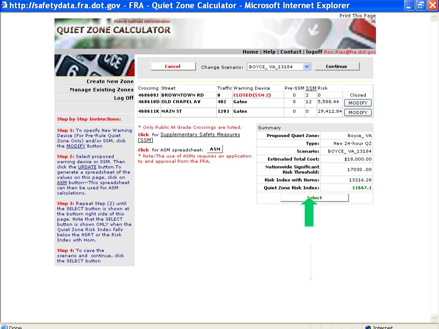Click the MAIN ST street cell
The width and height of the screenshot is (439, 329).
coord(171,111)
